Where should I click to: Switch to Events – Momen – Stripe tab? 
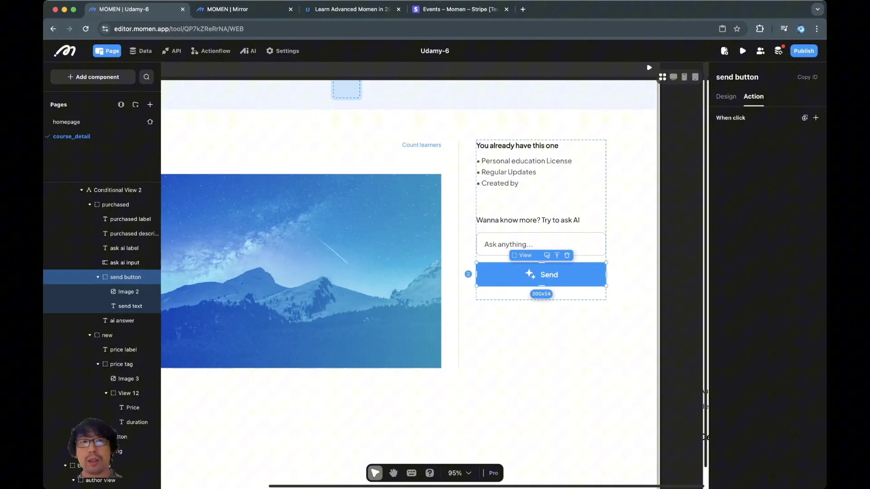click(460, 9)
